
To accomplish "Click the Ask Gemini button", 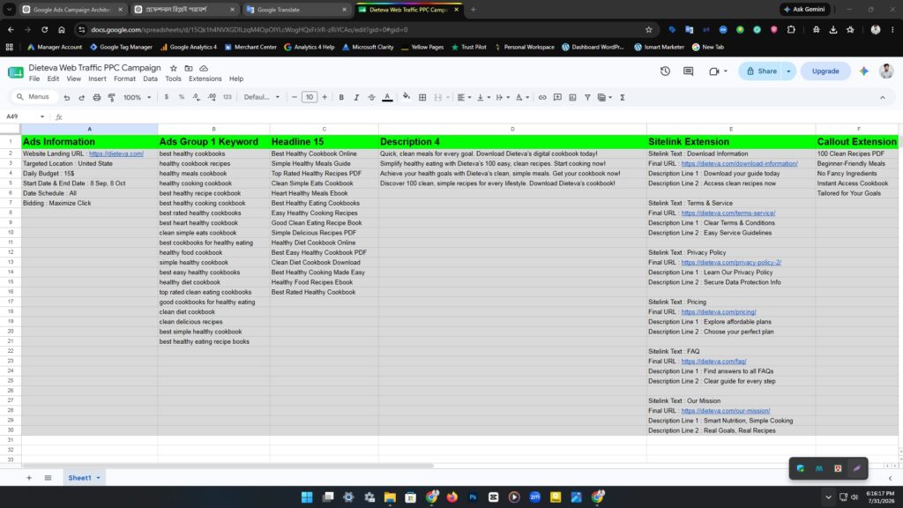I will pos(804,9).
